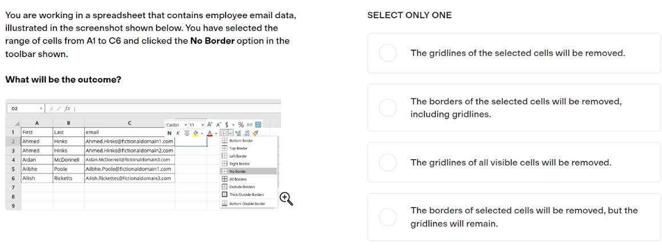Open the Calibri font name dropdown
The image size is (662, 251).
point(176,125)
